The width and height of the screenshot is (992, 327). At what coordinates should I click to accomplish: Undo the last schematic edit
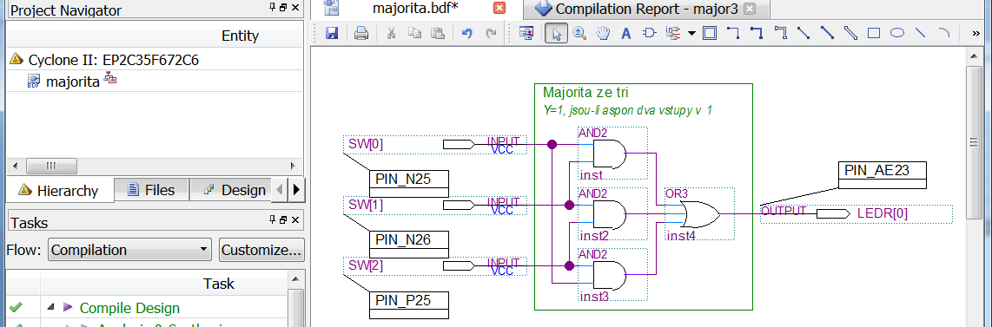[x=466, y=34]
